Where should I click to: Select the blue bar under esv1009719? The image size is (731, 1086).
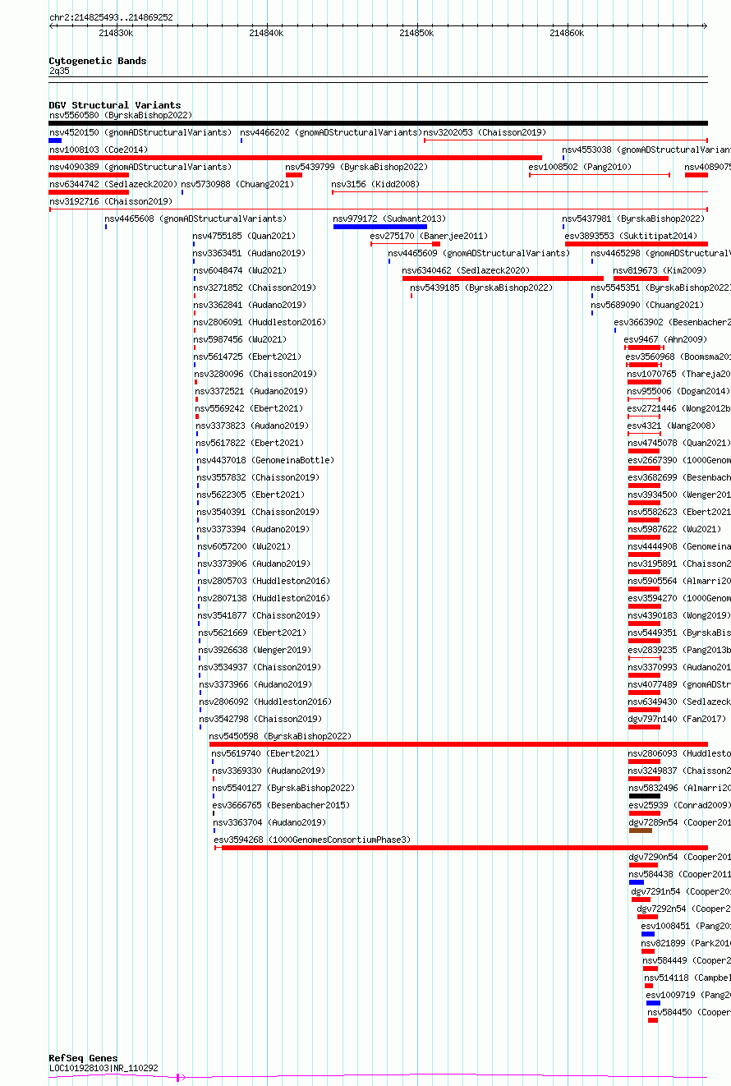(x=653, y=1003)
